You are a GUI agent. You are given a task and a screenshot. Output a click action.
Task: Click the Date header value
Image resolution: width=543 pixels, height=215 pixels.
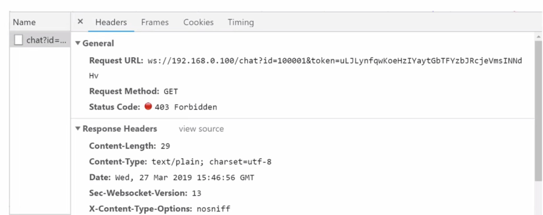click(184, 178)
